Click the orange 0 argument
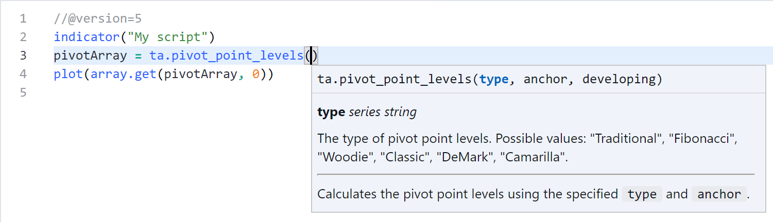Image resolution: width=773 pixels, height=222 pixels. [256, 74]
